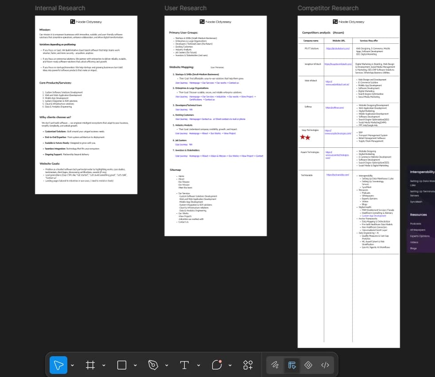The height and width of the screenshot is (377, 435).
Task: Click the Competitors analysis (Assam) title
Action: [x=323, y=33]
